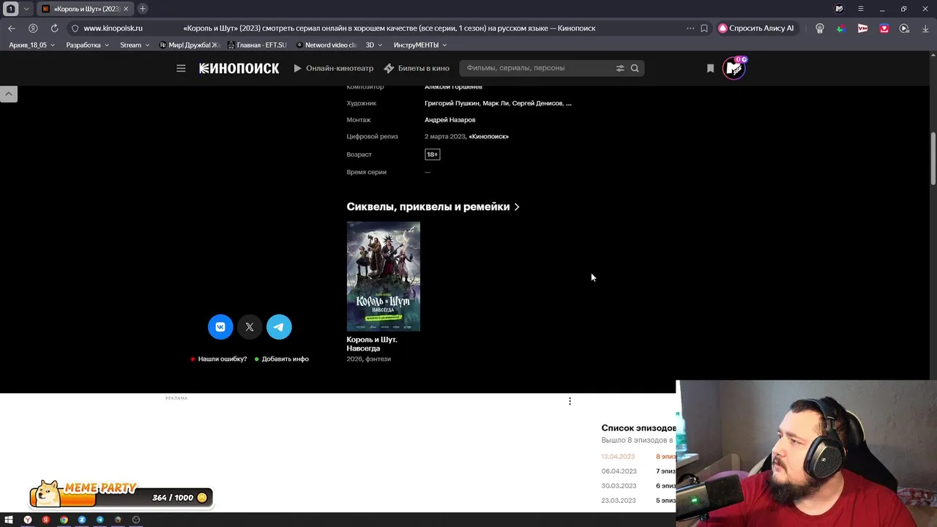This screenshot has height=527, width=937.
Task: Open advanced search filters icon in search bar
Action: coord(620,68)
